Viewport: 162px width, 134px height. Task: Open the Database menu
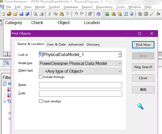click(x=71, y=7)
